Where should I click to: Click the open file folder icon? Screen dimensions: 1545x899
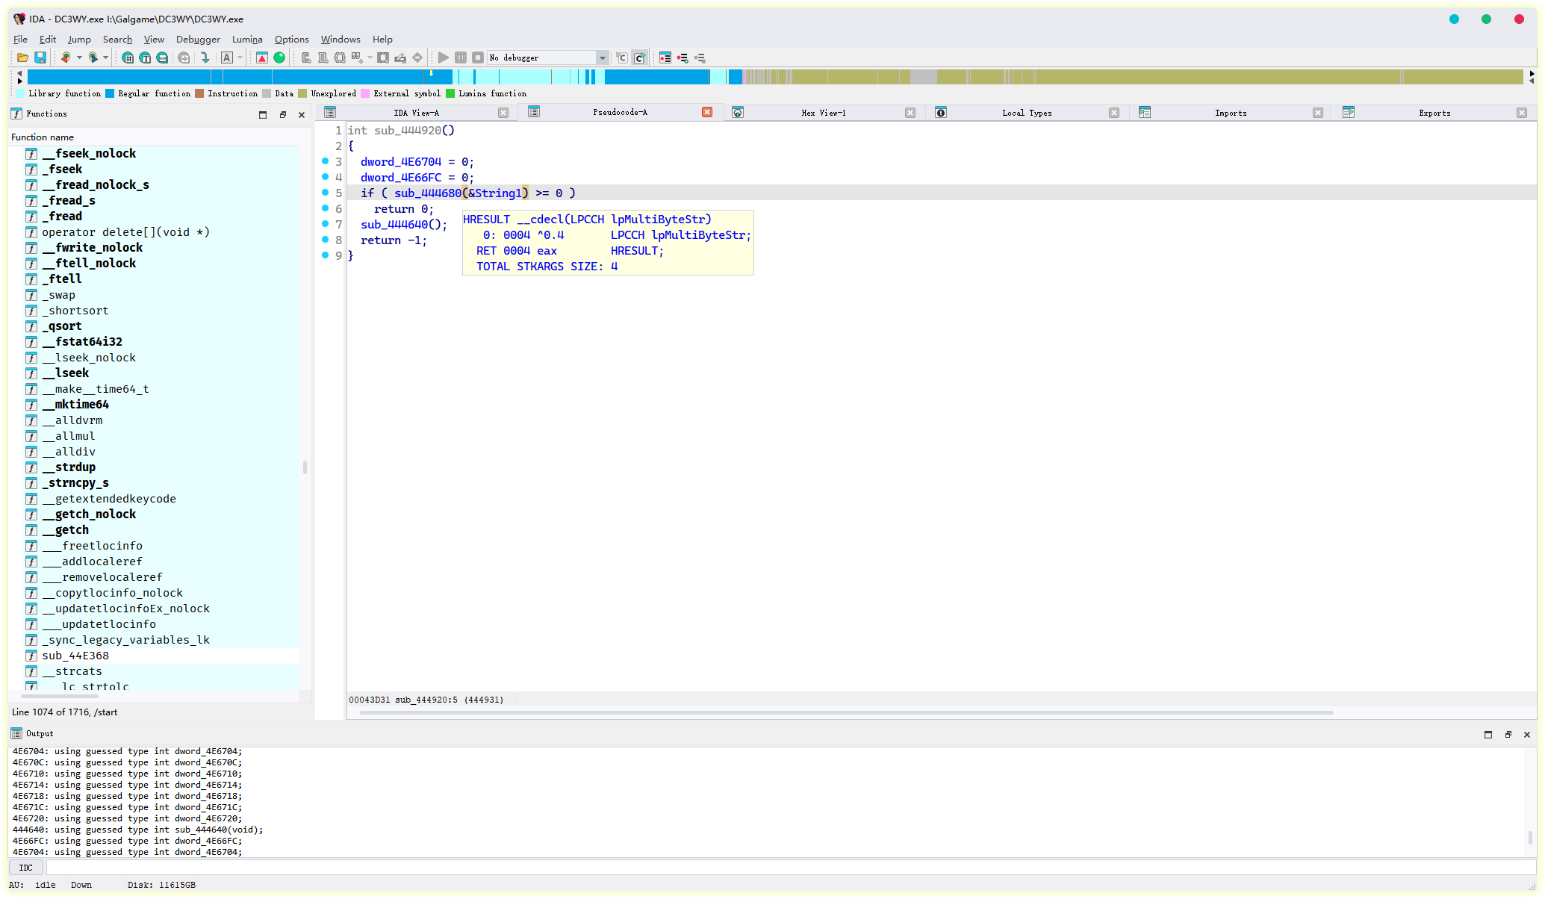(22, 57)
